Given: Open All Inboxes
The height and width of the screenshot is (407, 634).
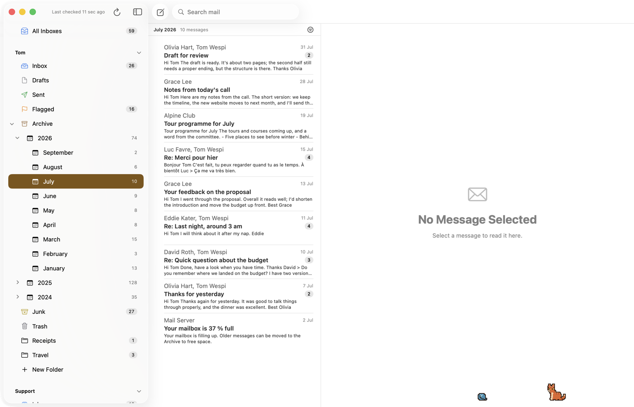Looking at the screenshot, I should (76, 31).
